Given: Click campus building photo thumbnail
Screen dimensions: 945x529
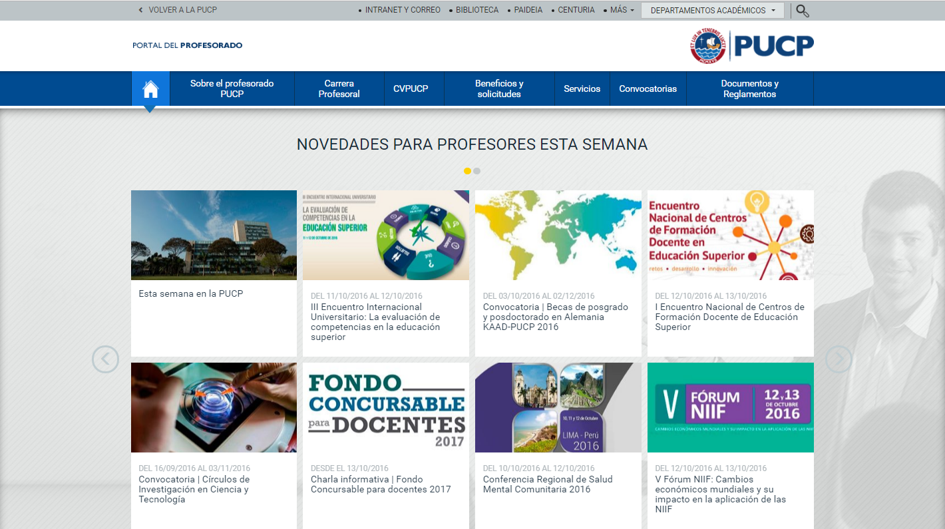Looking at the screenshot, I should click(x=214, y=235).
